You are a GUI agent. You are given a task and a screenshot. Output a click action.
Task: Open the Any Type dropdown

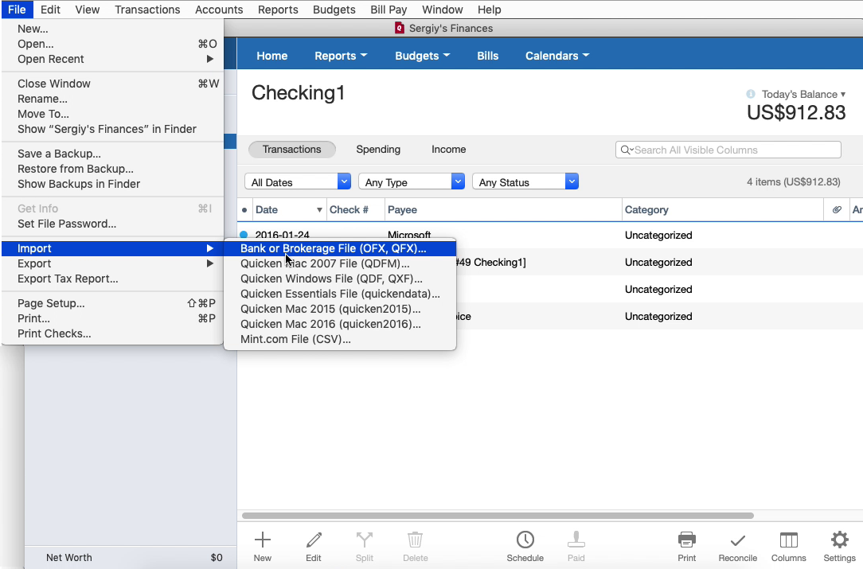[412, 181]
